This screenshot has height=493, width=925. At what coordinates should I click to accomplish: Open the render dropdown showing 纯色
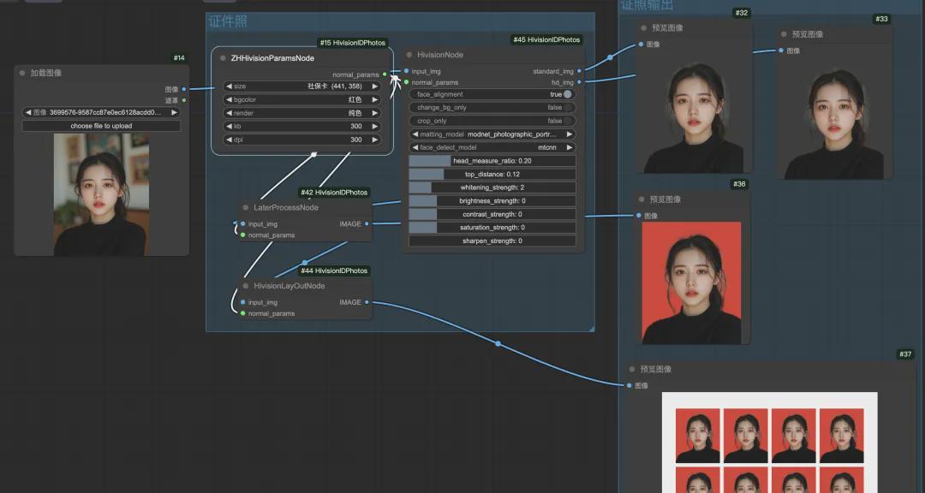click(x=301, y=113)
